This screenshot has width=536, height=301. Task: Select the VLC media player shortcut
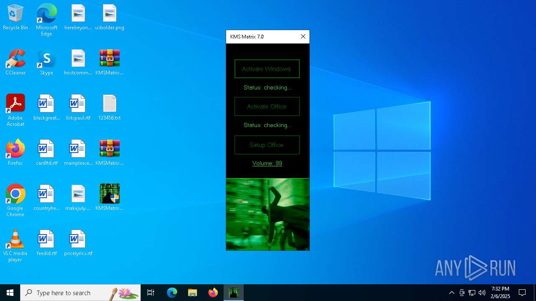click(15, 246)
